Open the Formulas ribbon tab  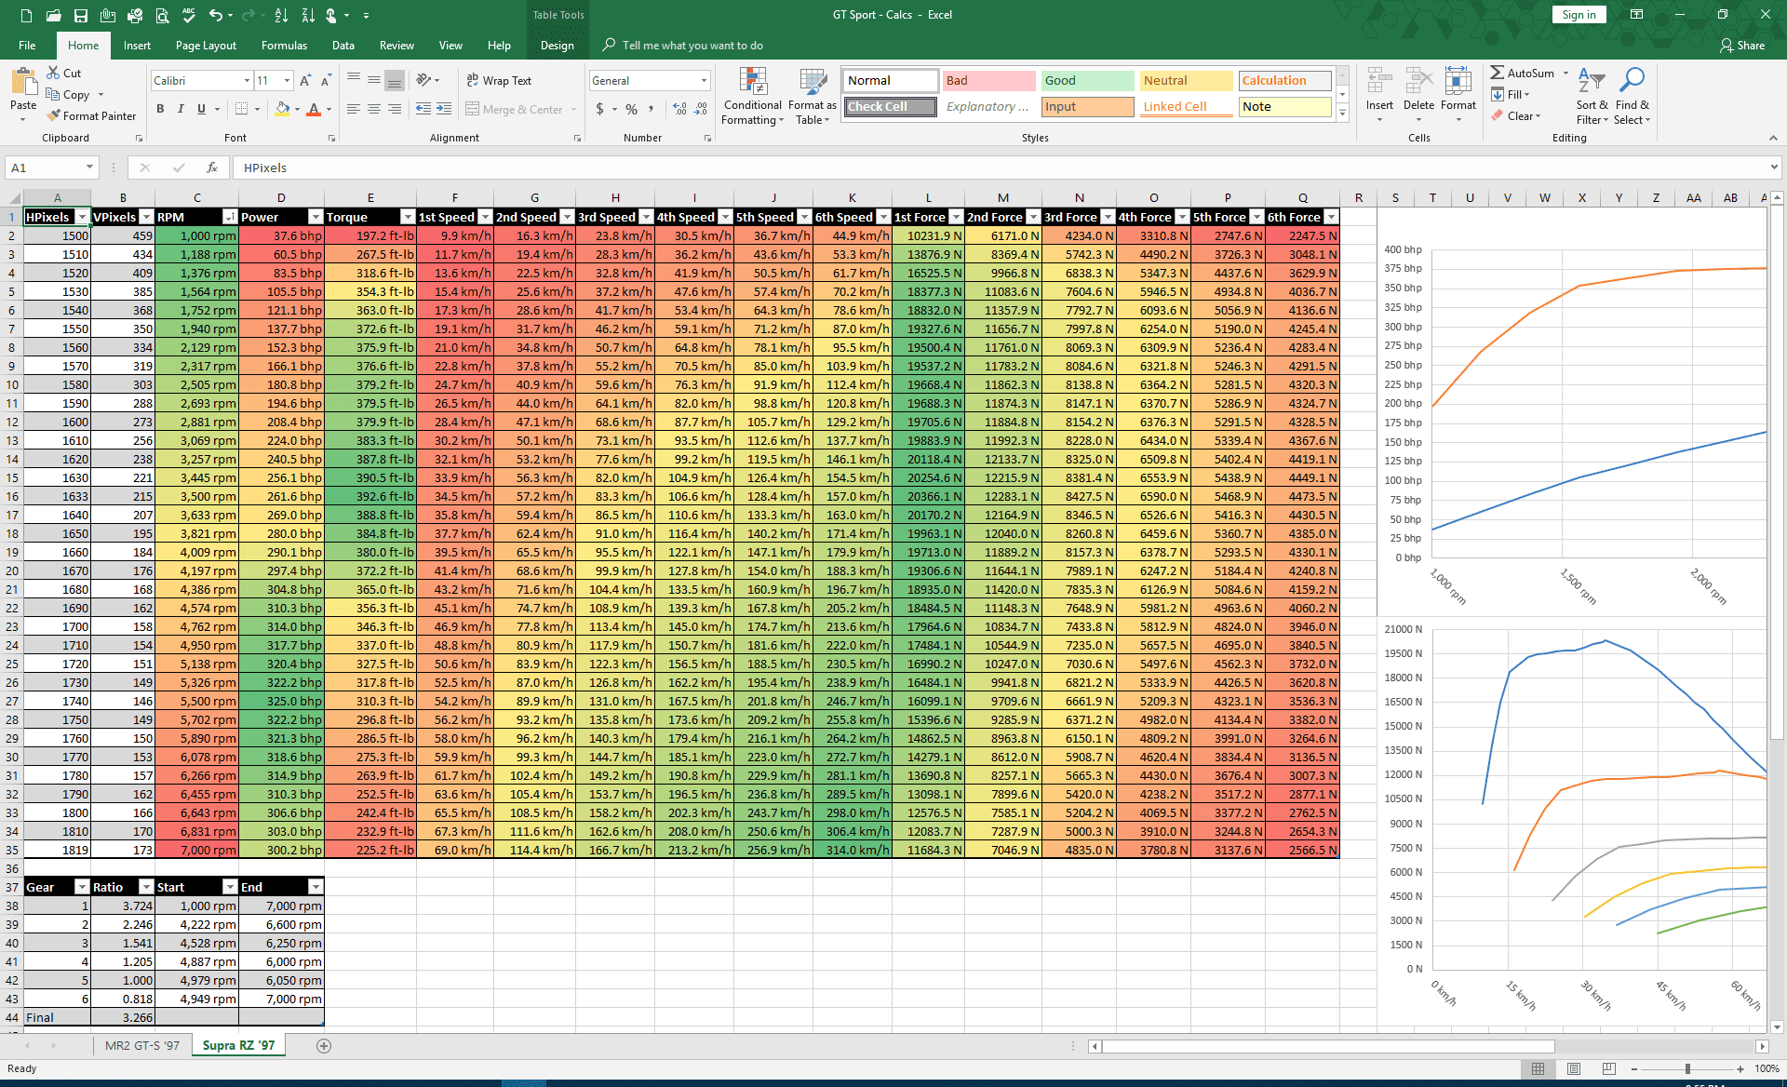click(x=284, y=45)
